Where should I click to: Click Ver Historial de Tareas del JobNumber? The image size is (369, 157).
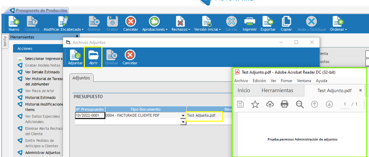pyautogui.click(x=44, y=81)
